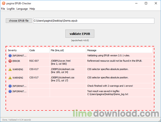Image resolution: width=161 pixels, height=122 pixels.
Task: Open the File menu
Action: [3, 9]
